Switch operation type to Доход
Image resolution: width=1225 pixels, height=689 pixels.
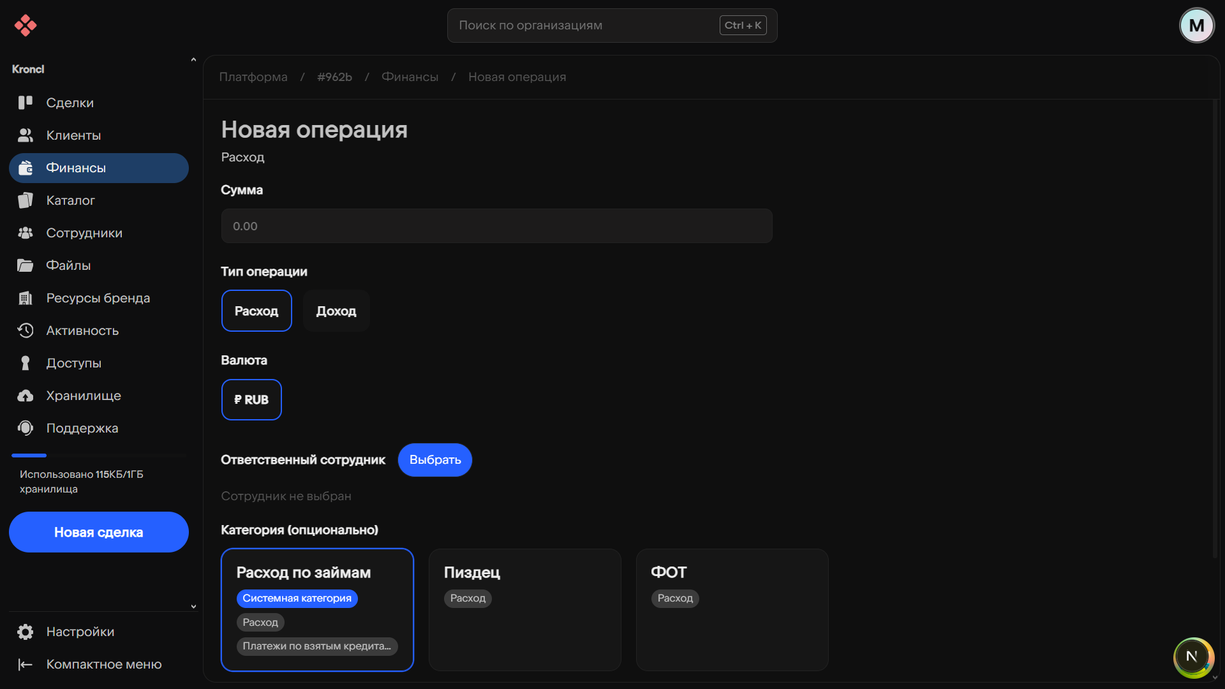pyautogui.click(x=336, y=311)
